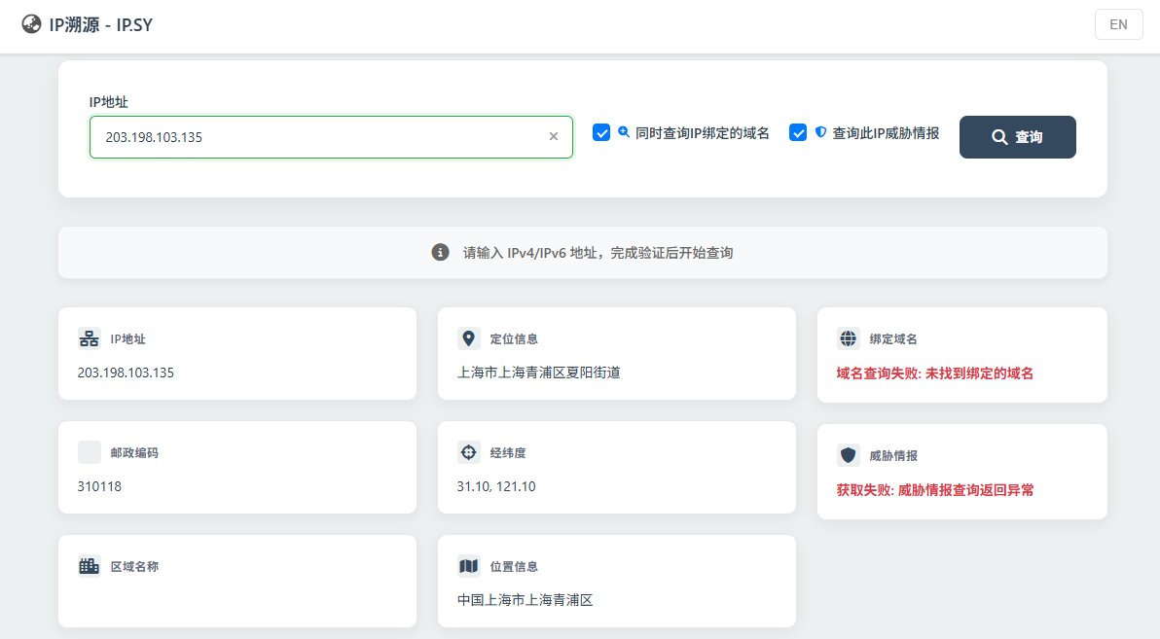Switch language with the EN button
1160x639 pixels.
[1118, 24]
